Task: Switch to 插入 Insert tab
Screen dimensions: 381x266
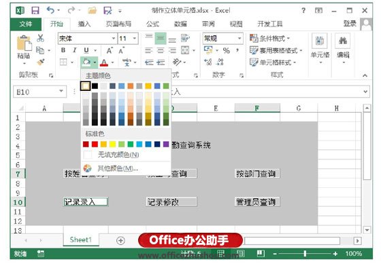Action: point(84,24)
